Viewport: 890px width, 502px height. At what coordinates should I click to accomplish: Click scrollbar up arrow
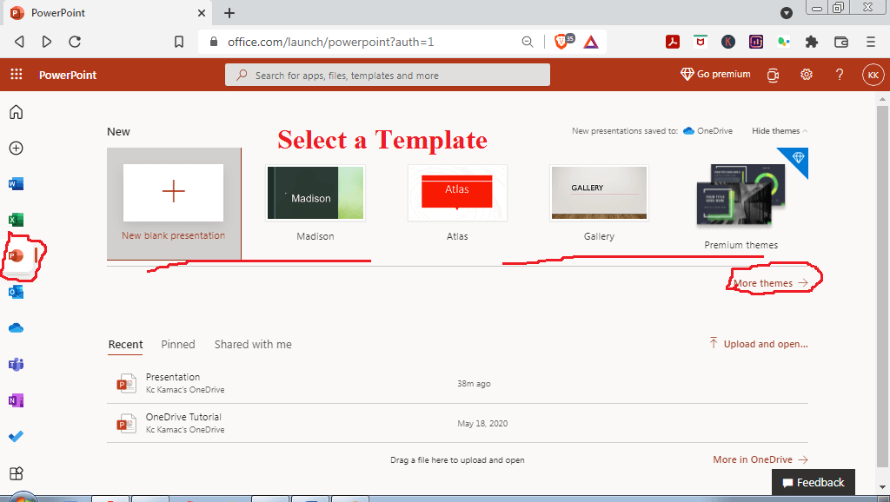pyautogui.click(x=881, y=99)
